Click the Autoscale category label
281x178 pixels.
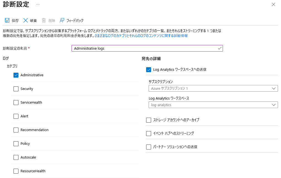[28, 157]
